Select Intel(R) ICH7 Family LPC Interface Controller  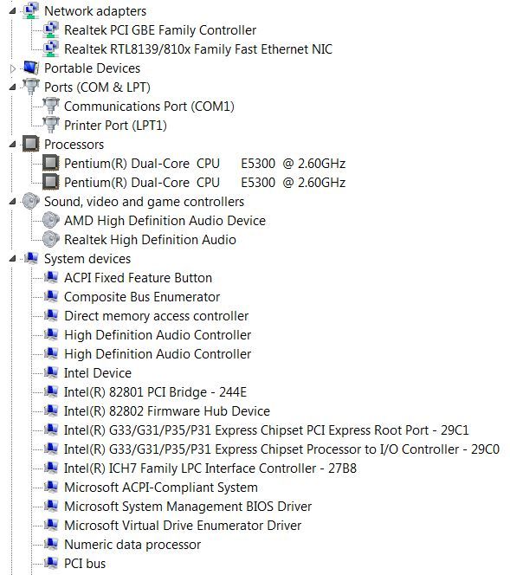(x=210, y=468)
